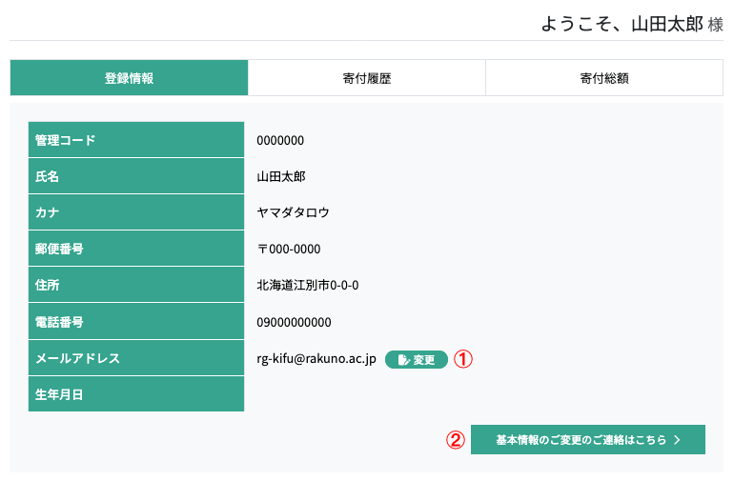
Task: Click the edit document icon in 変更 button
Action: pyautogui.click(x=403, y=360)
